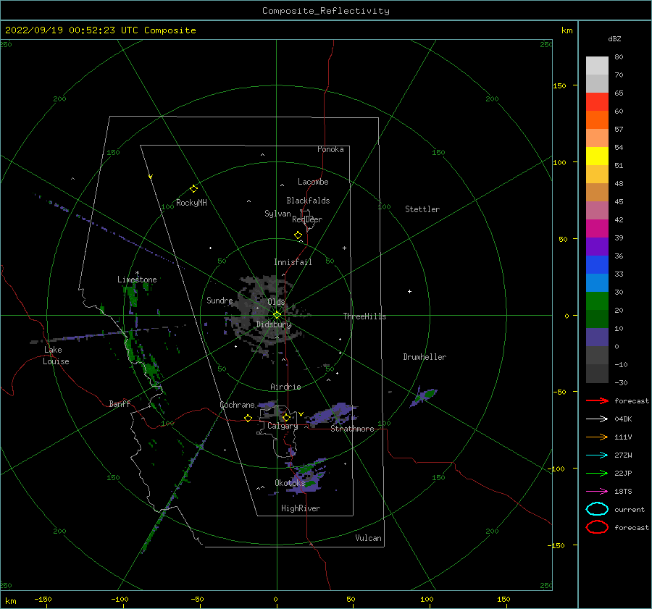Click the bright yellow 54-51 dBZ swatch
Image resolution: width=652 pixels, height=609 pixels.
597,156
